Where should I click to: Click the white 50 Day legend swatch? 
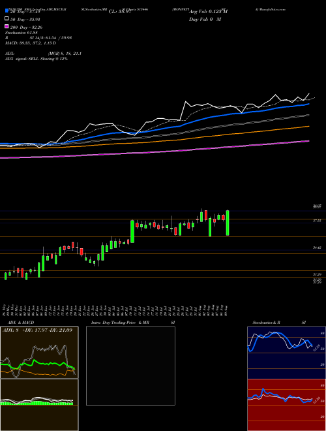(7, 19)
